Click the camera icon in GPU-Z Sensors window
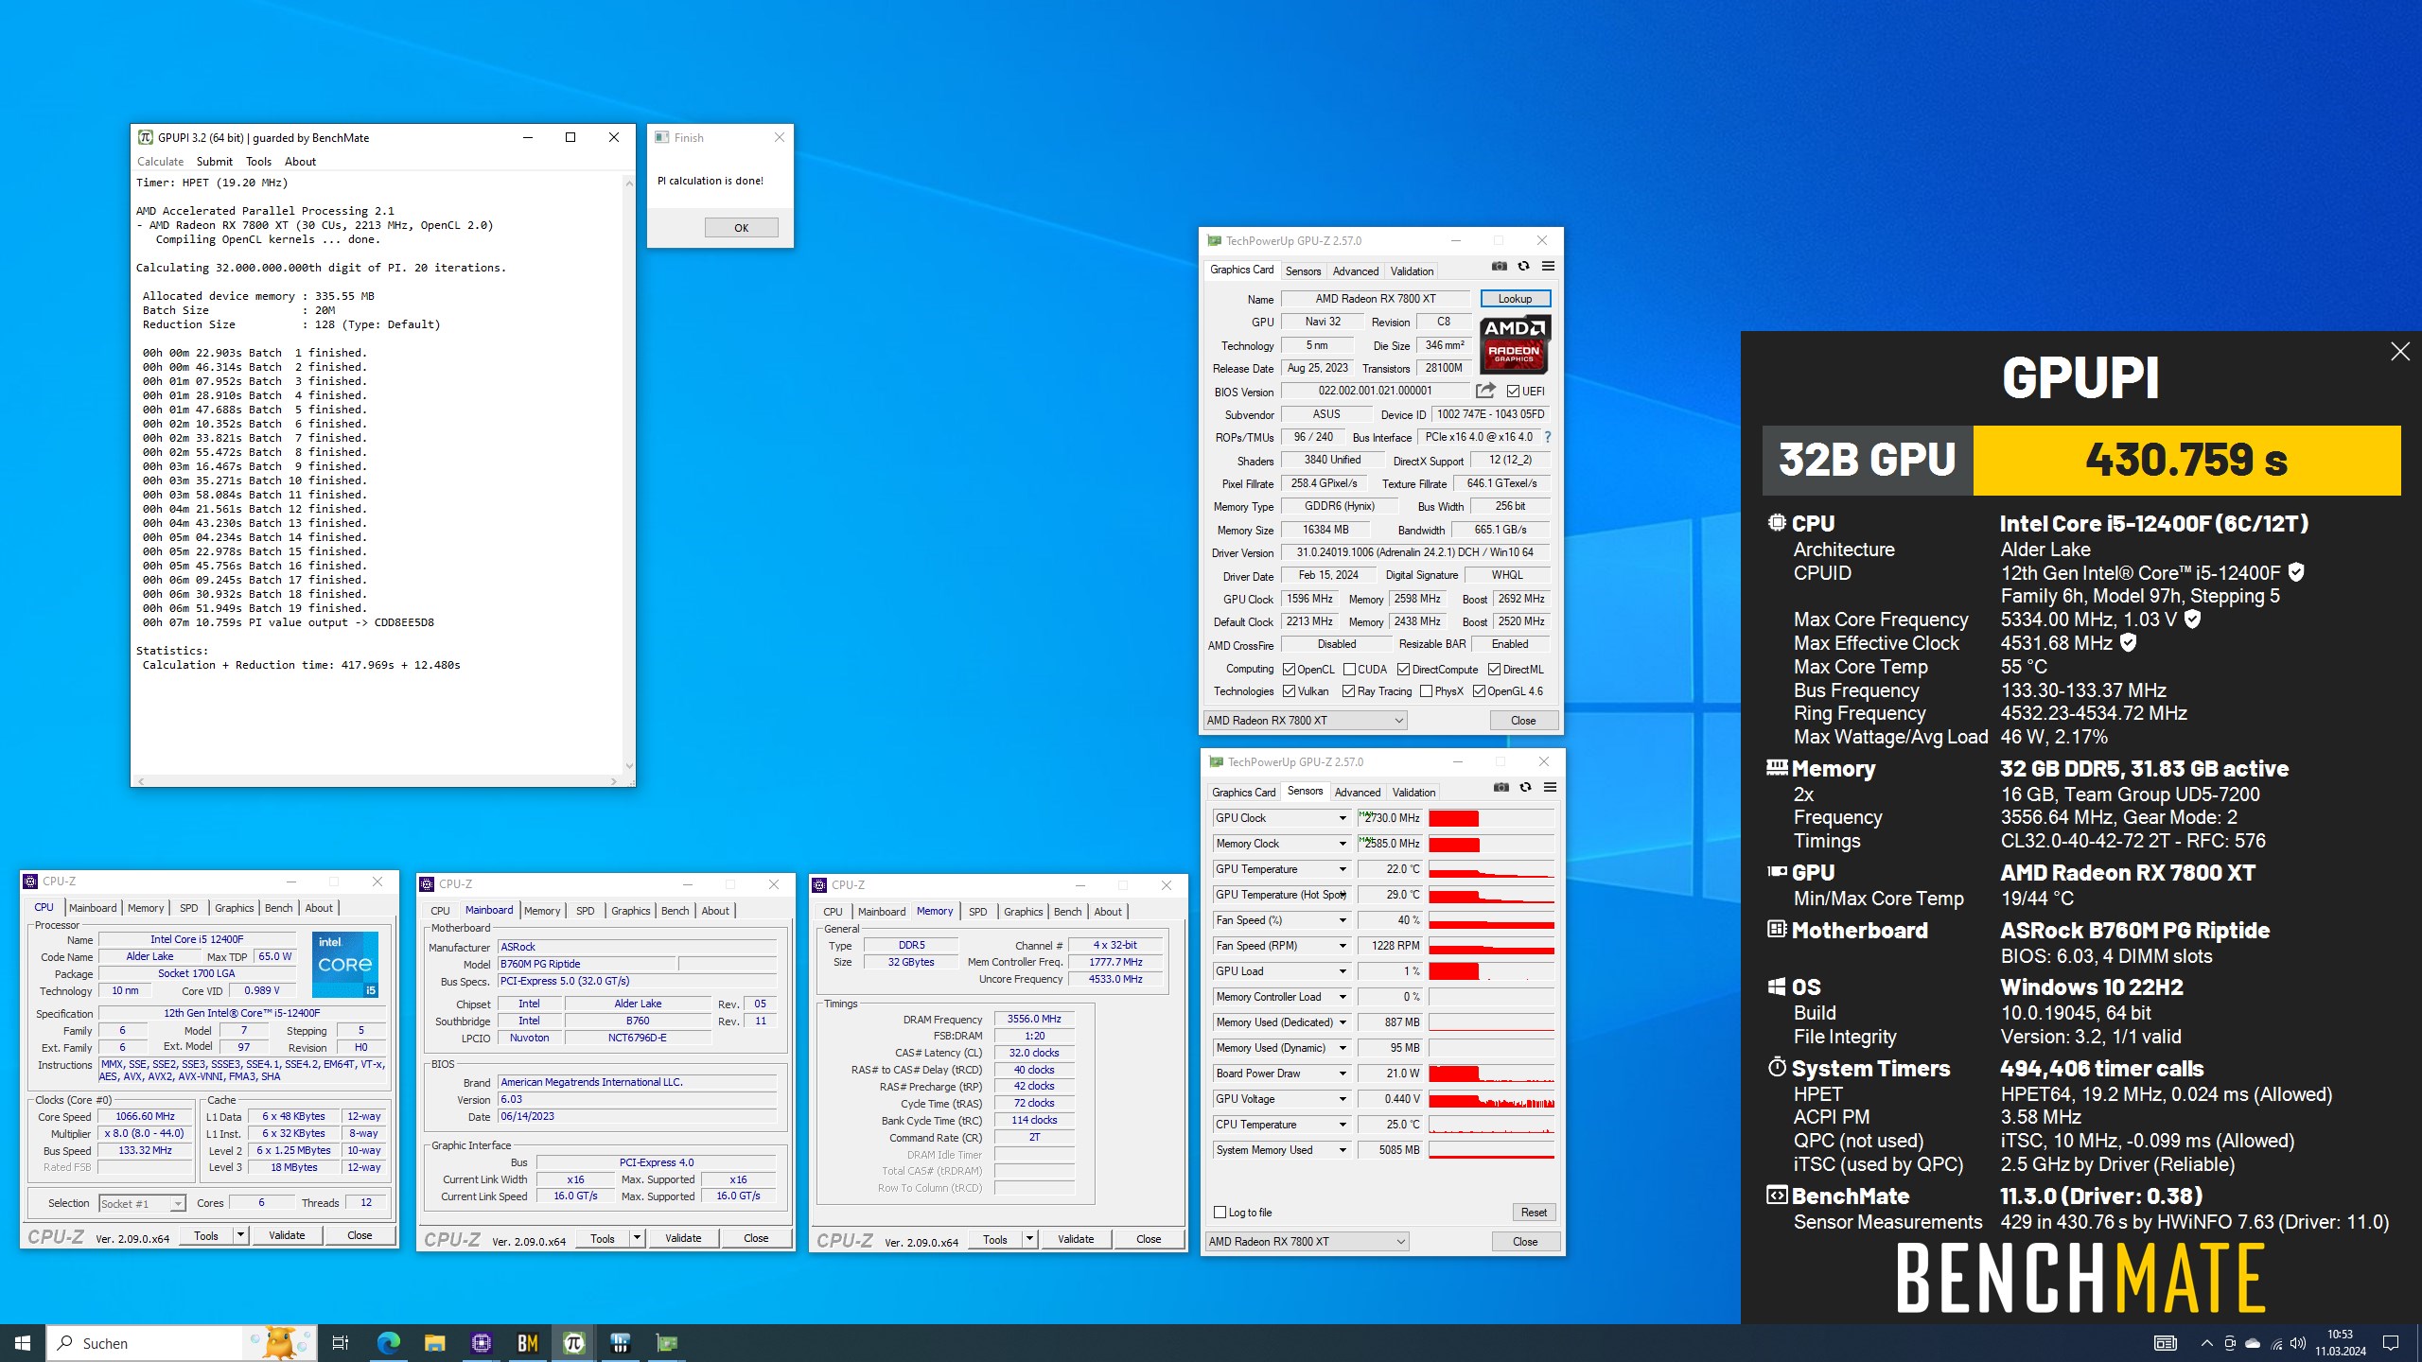Image resolution: width=2422 pixels, height=1362 pixels. 1501,788
